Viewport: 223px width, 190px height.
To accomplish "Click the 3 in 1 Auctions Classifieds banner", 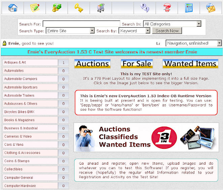I will [146, 137].
